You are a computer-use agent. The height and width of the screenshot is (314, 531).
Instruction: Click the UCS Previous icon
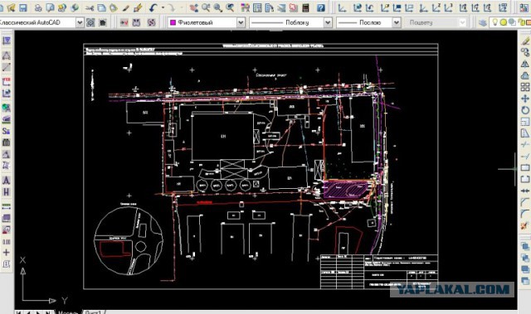(x=369, y=7)
